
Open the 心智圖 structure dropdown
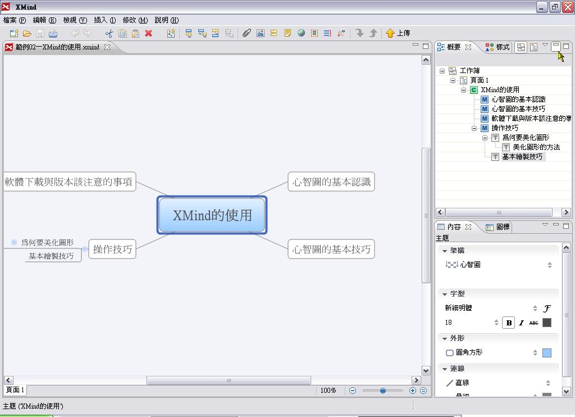[x=549, y=265]
